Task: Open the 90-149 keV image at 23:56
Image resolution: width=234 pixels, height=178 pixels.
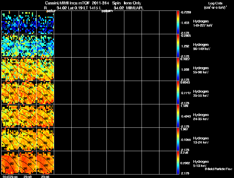Action: [45, 46]
